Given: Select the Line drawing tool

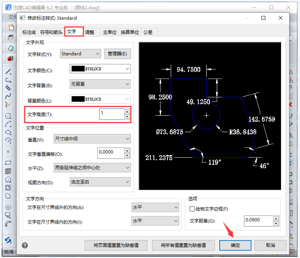Looking at the screenshot, I should coord(8,72).
